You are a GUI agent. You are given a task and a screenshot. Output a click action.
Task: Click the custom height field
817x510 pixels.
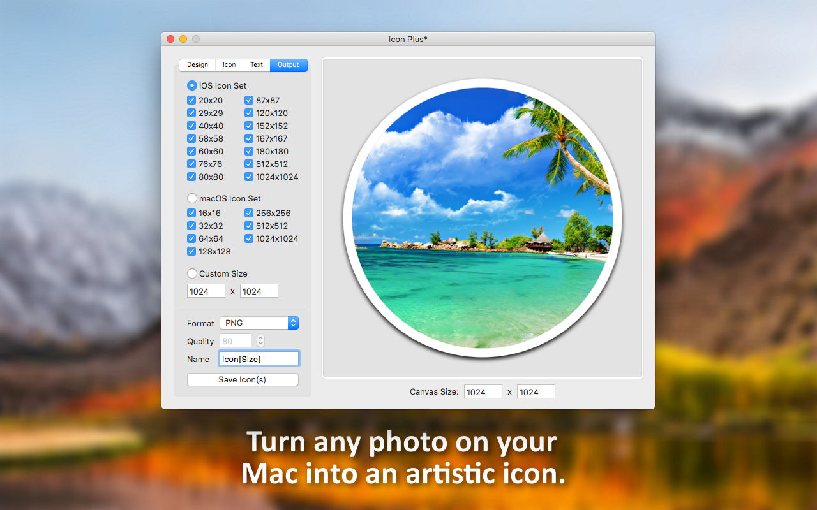(259, 291)
